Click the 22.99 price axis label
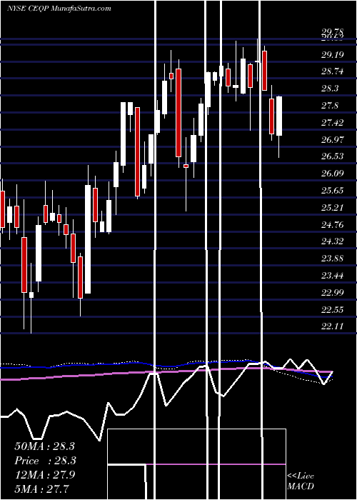The width and height of the screenshot is (357, 500). pyautogui.click(x=332, y=292)
